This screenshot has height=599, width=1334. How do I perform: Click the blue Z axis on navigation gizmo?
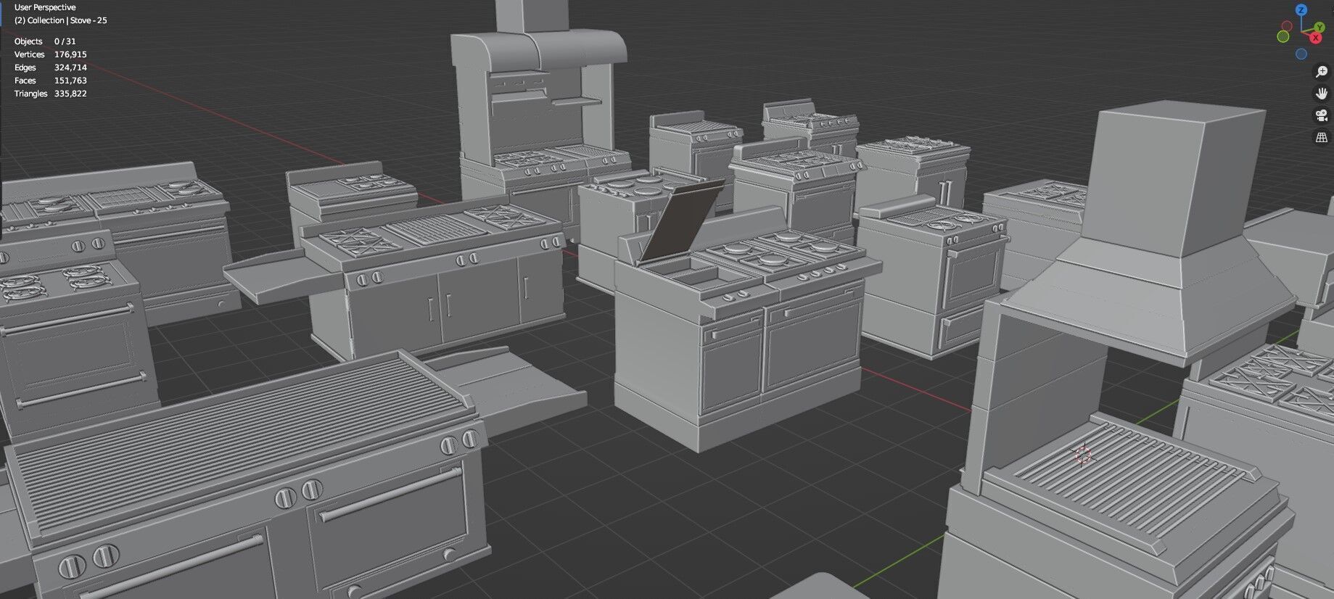click(x=1301, y=10)
